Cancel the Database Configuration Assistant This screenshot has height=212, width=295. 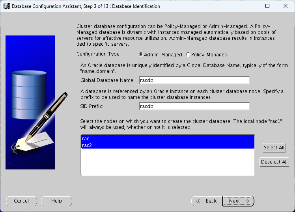coord(21,201)
